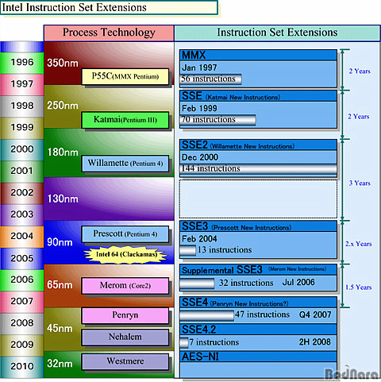Select the Prescott (Pentium 4) box
The image size is (381, 382).
click(125, 234)
